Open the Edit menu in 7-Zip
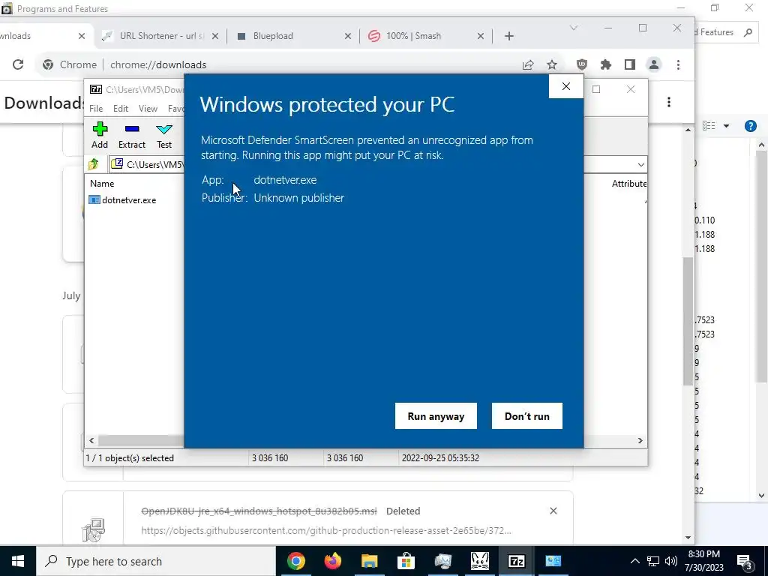This screenshot has height=576, width=768. tap(121, 108)
